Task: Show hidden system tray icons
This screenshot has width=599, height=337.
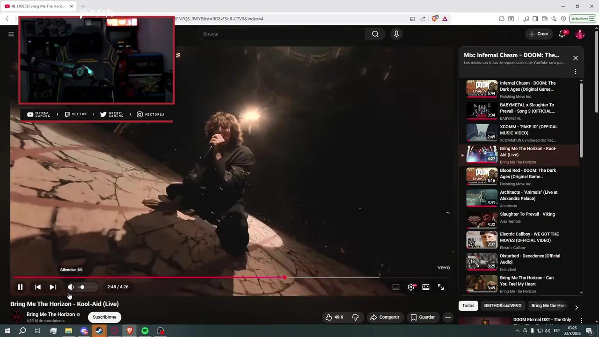Action: [x=518, y=331]
